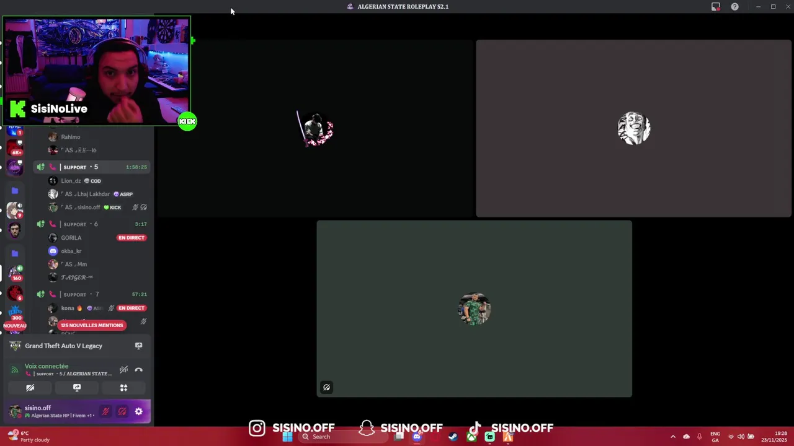
Task: Disconnect from the voice channel
Action: (x=138, y=370)
